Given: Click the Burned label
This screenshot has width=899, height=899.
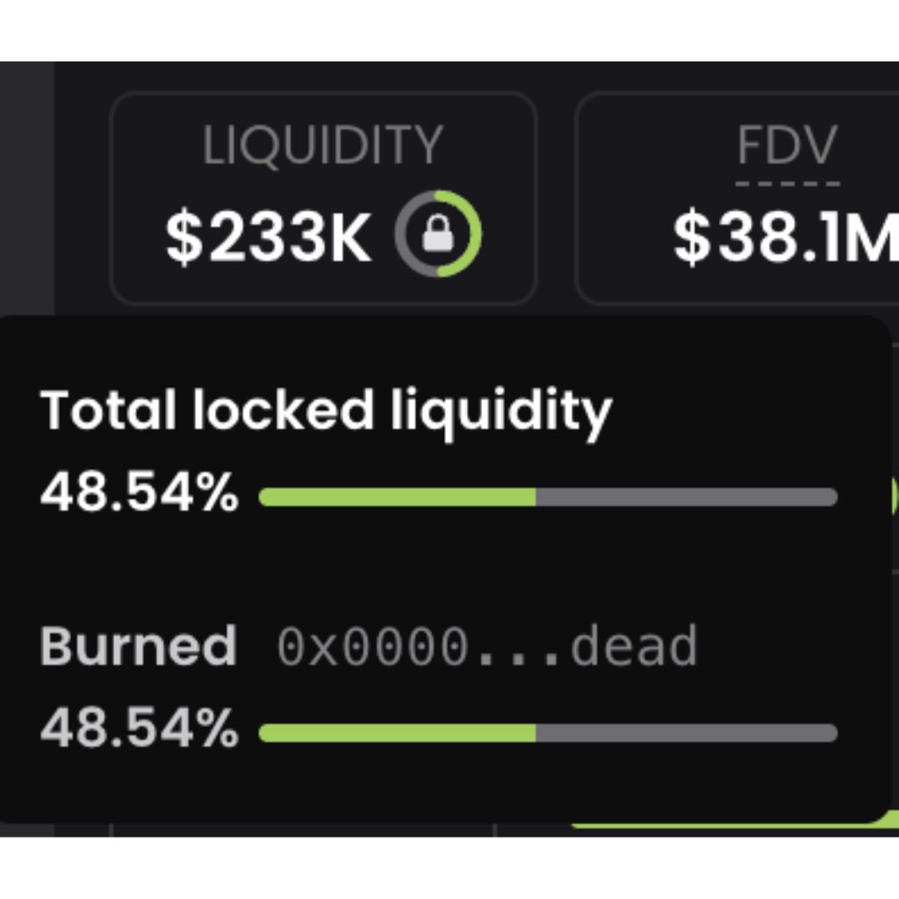Looking at the screenshot, I should 138,645.
